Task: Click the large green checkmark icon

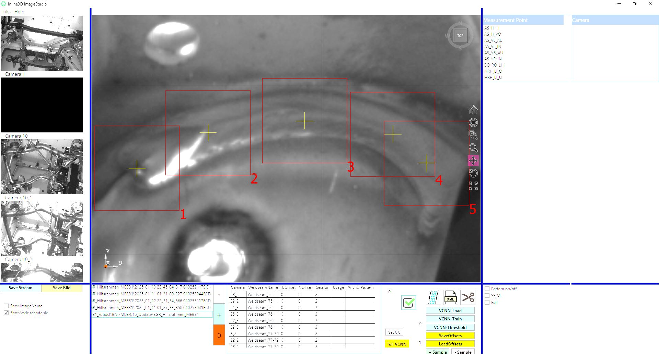Action: 408,303
